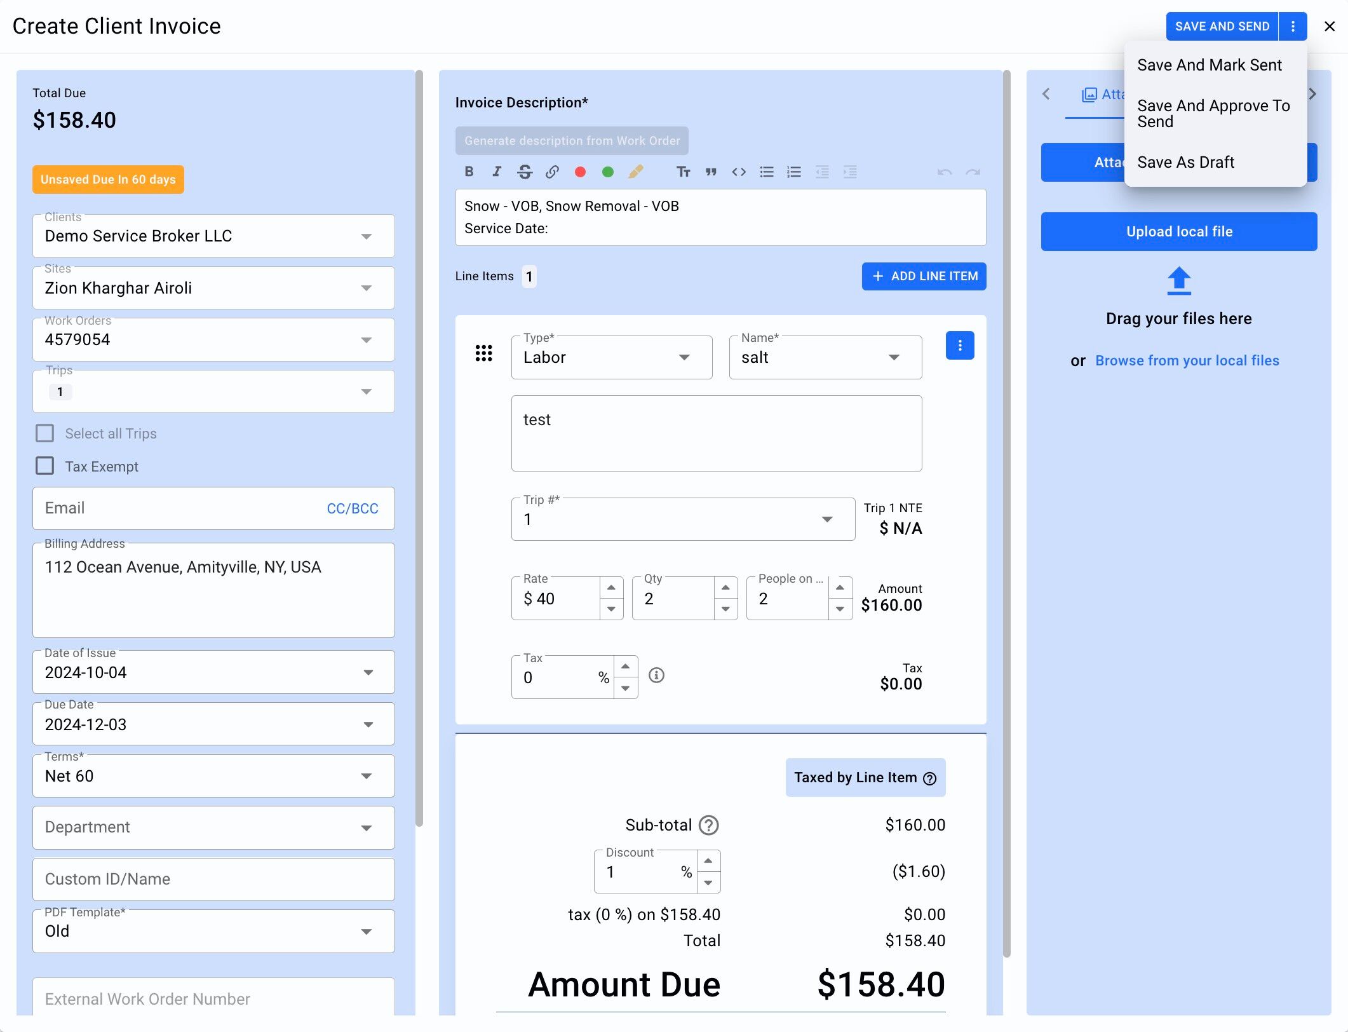
Task: Choose Save As Draft from menu
Action: [1185, 162]
